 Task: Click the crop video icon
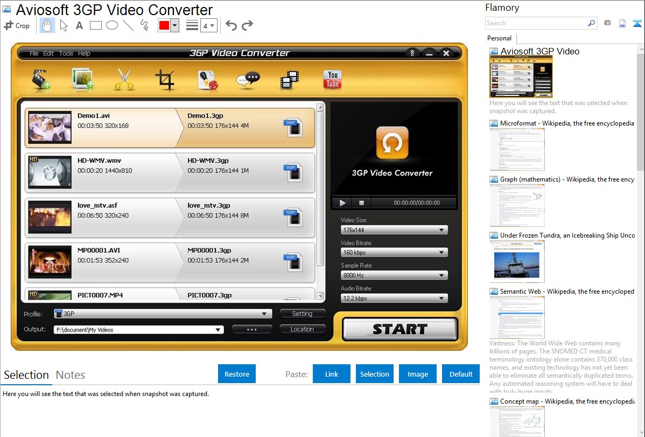(x=165, y=80)
